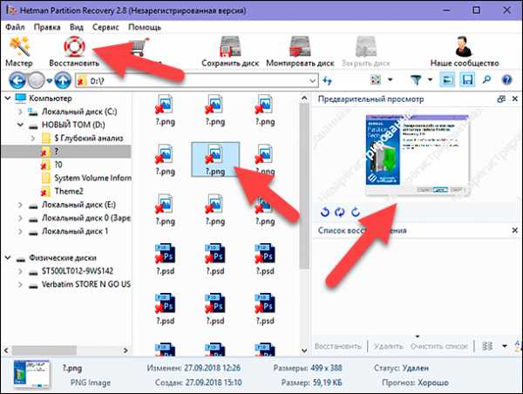Collapse НОВЫЙ ТОМ (D:) node
This screenshot has width=523, height=394.
coord(20,125)
